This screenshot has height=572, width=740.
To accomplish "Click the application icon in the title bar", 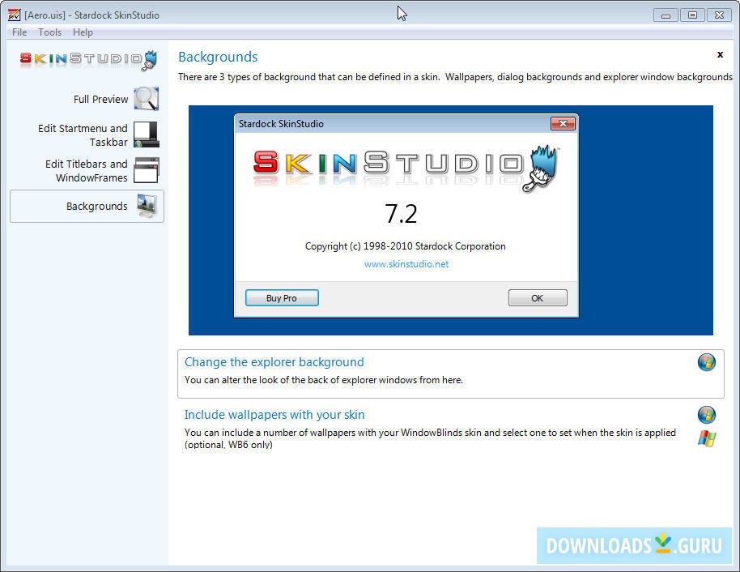I will tap(14, 15).
